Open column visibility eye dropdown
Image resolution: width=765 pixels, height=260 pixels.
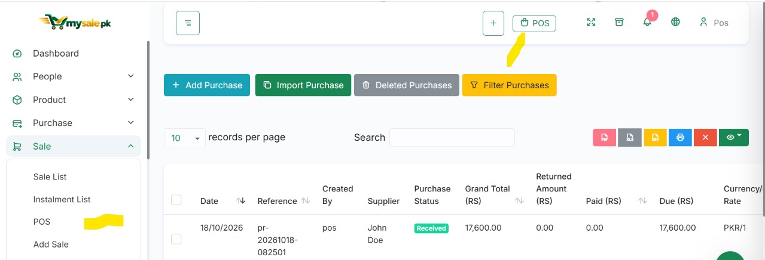[x=734, y=137]
